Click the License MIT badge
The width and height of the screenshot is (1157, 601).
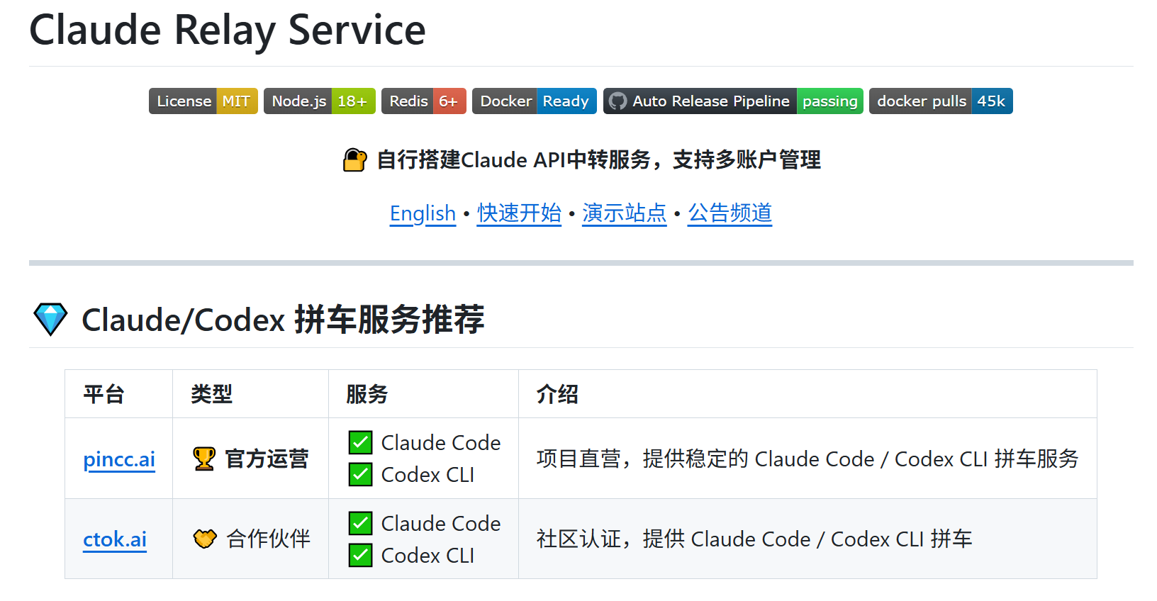(x=203, y=101)
